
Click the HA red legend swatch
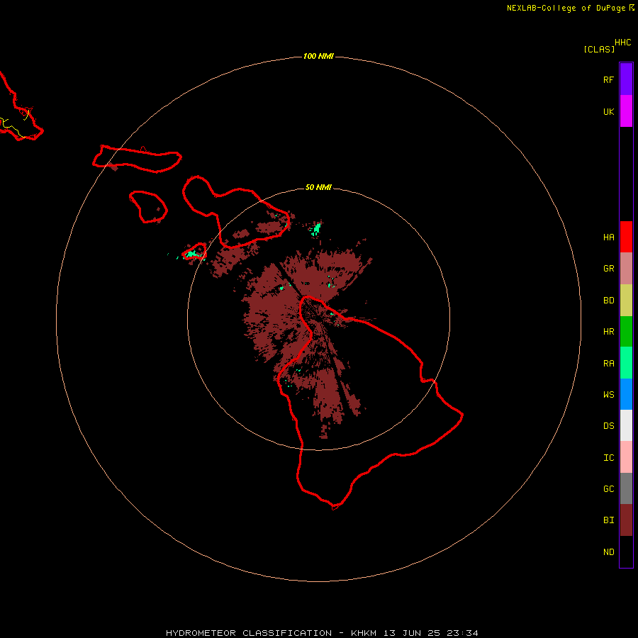pos(626,237)
